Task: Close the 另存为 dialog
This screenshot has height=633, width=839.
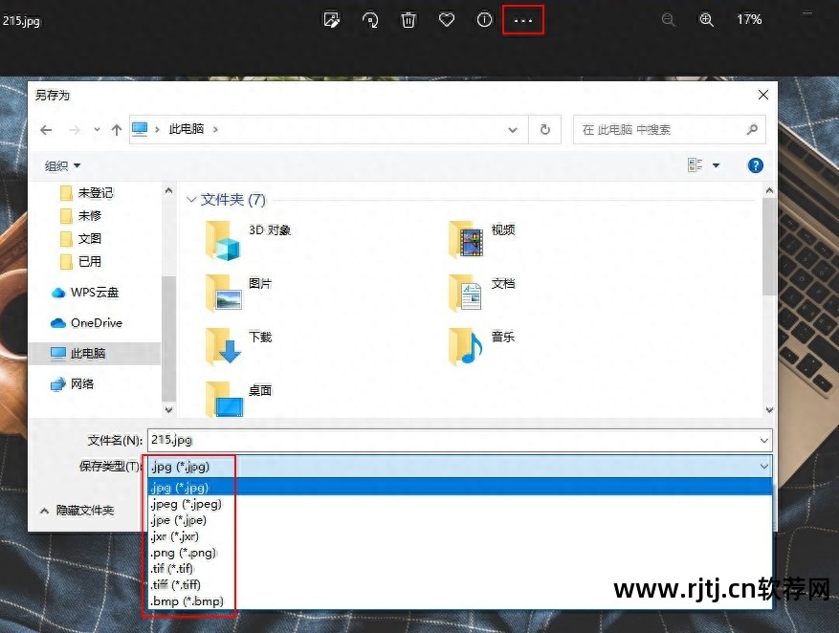Action: [763, 96]
